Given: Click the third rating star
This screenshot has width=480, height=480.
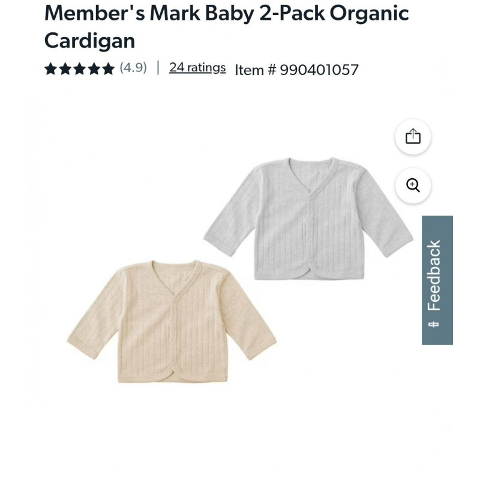Looking at the screenshot, I should pos(79,69).
